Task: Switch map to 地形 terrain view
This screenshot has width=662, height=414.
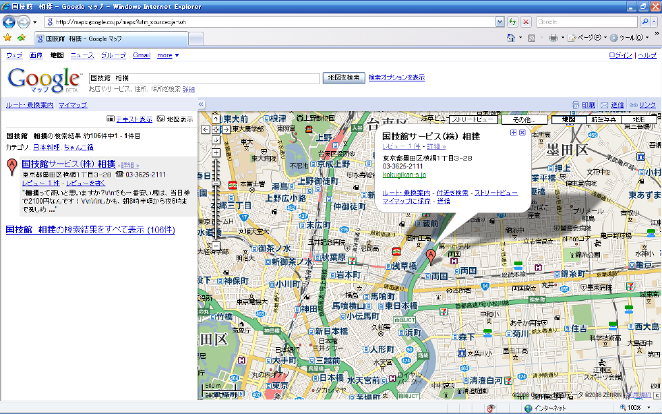Action: pyautogui.click(x=639, y=119)
